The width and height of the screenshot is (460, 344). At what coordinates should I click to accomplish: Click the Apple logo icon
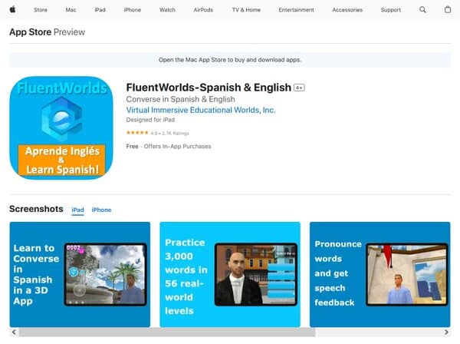coord(12,10)
